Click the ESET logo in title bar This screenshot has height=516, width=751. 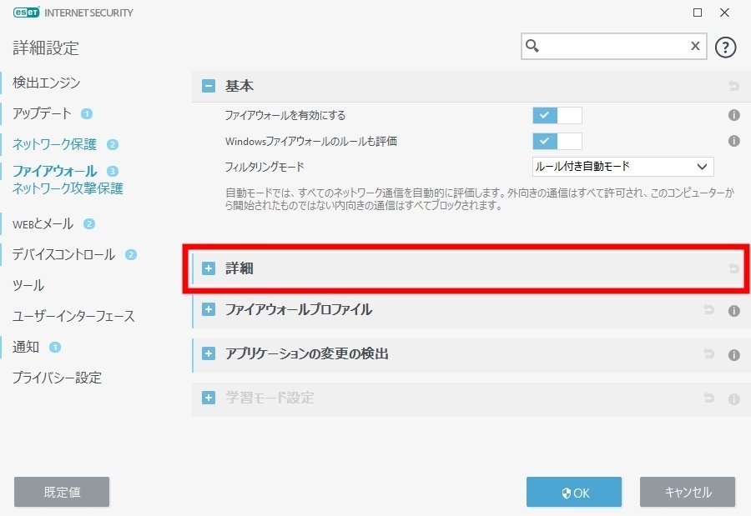pos(27,13)
